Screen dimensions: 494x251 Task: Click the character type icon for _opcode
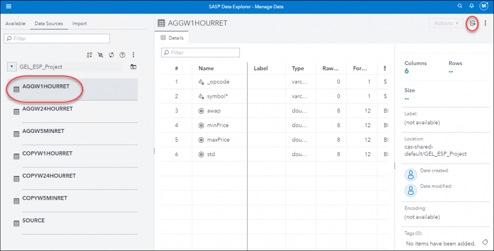pyautogui.click(x=201, y=82)
